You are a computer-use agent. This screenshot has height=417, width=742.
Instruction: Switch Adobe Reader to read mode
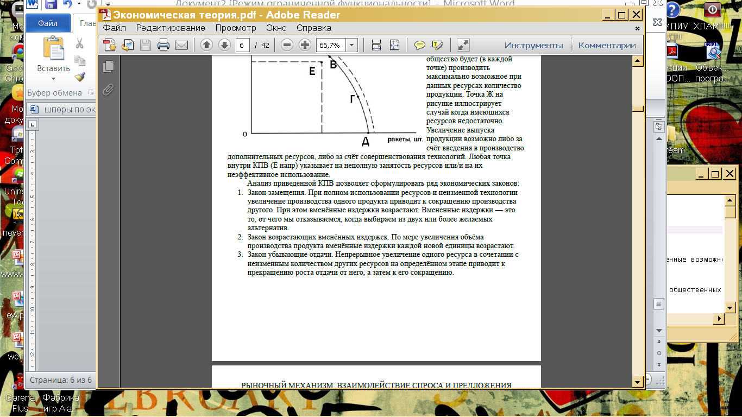(x=463, y=45)
